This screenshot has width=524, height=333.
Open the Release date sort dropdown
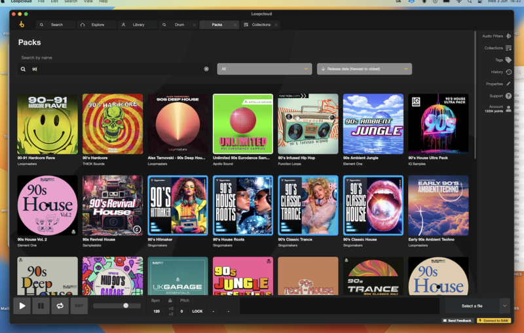coord(364,69)
